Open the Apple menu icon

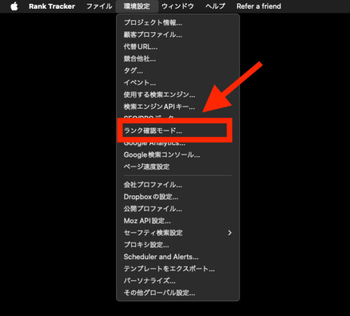15,6
